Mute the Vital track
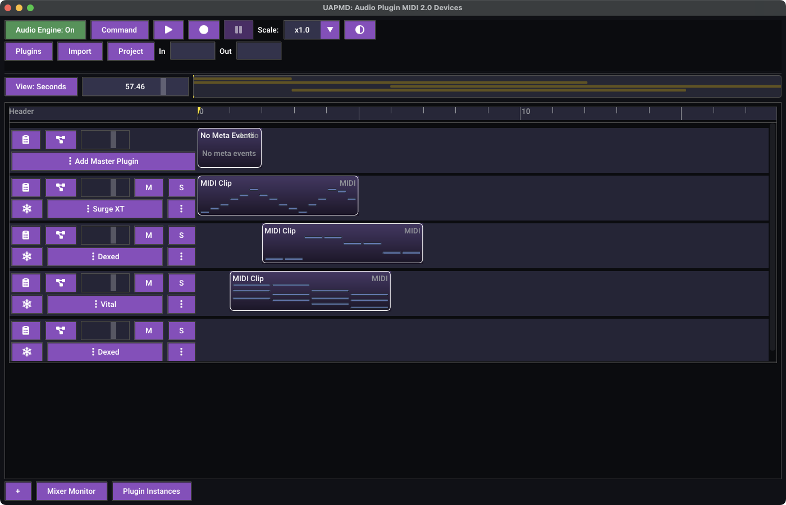Image resolution: width=786 pixels, height=505 pixels. [x=149, y=283]
